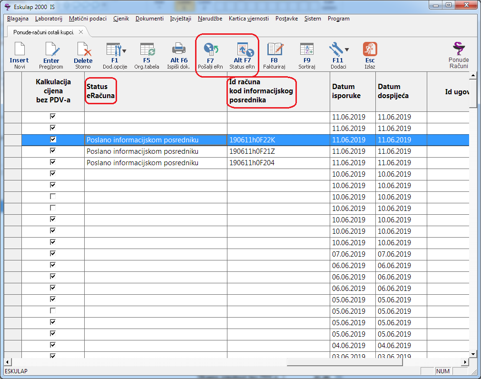
Task: Click the Status eRačuna column header
Action: tap(156, 91)
